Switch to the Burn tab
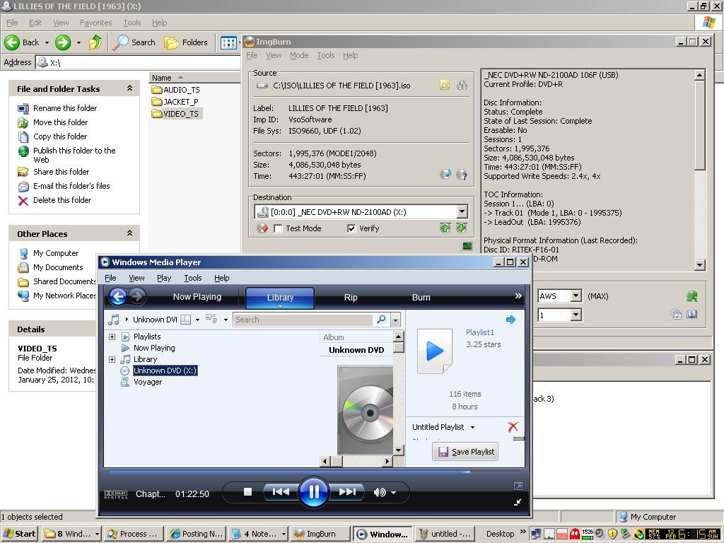 (421, 298)
